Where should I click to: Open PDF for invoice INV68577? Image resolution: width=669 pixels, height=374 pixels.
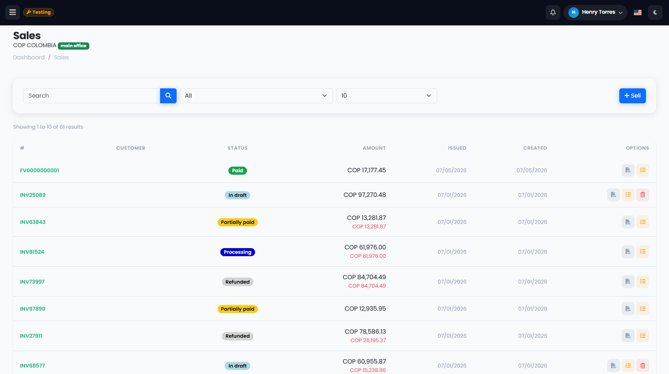[613, 366]
